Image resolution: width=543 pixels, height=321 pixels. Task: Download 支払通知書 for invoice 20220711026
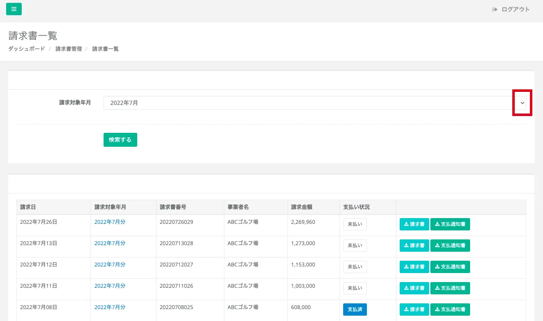450,288
